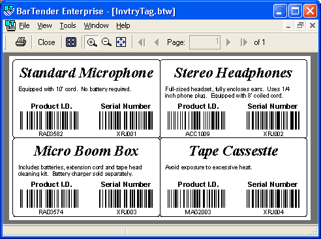The width and height of the screenshot is (321, 239).
Task: Click the window resize grip in status bar
Action: [314, 232]
